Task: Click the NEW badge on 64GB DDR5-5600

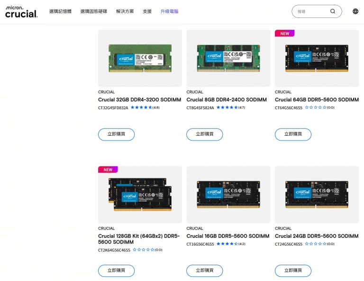Action: tap(284, 34)
